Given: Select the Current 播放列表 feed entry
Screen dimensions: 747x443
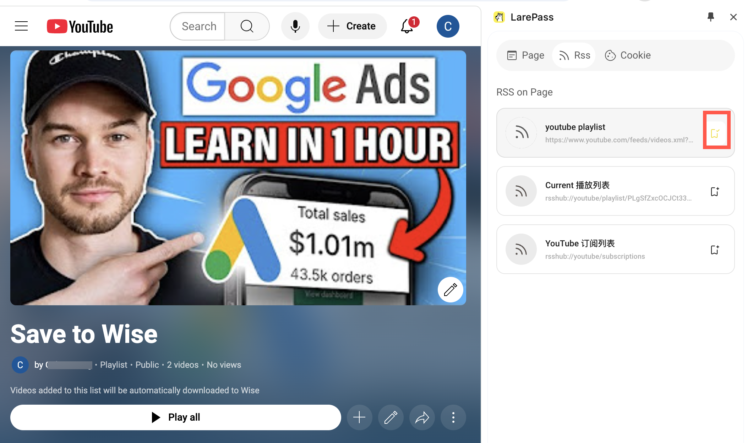Looking at the screenshot, I should coord(615,191).
